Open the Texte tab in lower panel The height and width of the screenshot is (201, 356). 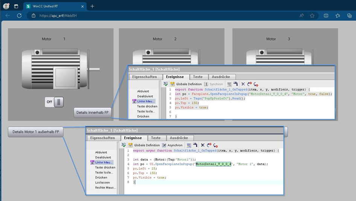pos(156,138)
